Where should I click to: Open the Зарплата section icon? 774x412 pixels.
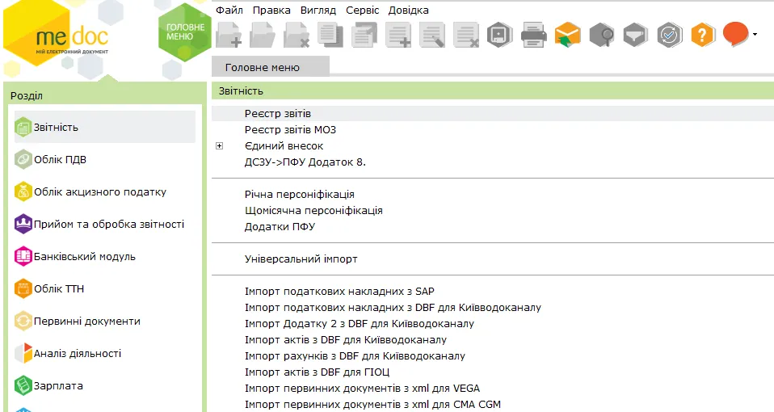pos(23,386)
